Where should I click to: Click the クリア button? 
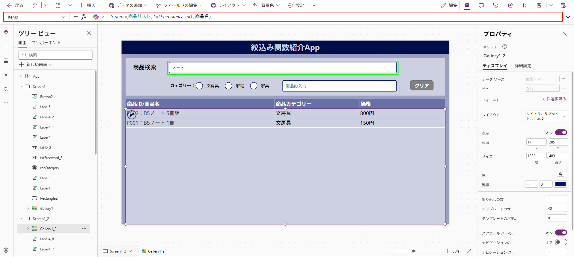(x=421, y=85)
